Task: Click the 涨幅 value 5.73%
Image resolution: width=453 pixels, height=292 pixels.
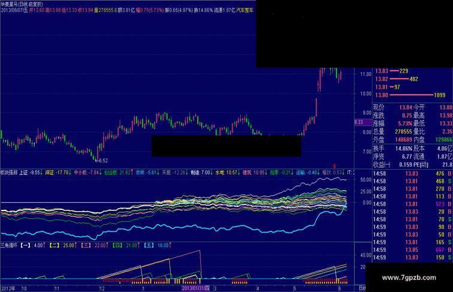Action: pyautogui.click(x=405, y=124)
